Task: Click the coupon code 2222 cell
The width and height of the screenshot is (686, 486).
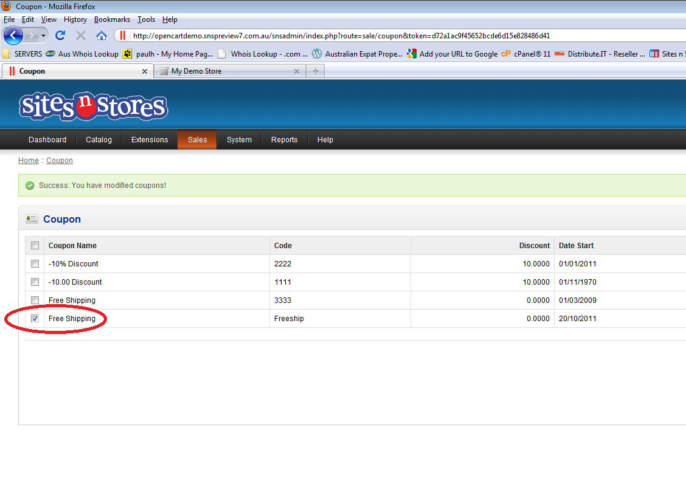Action: click(340, 264)
